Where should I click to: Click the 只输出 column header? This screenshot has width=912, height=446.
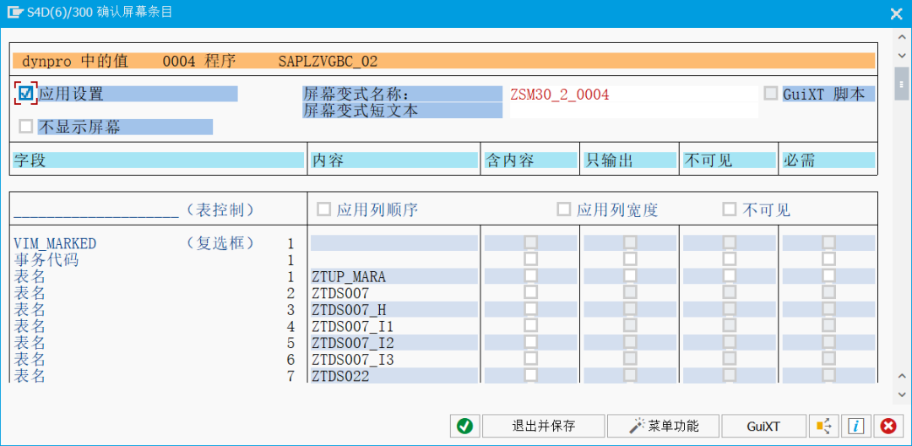630,160
